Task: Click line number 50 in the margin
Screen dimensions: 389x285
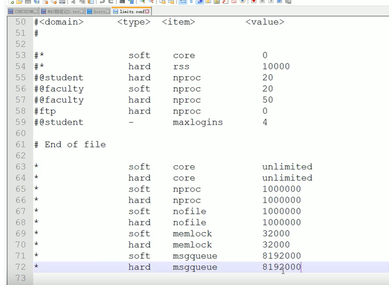Action: [x=21, y=22]
